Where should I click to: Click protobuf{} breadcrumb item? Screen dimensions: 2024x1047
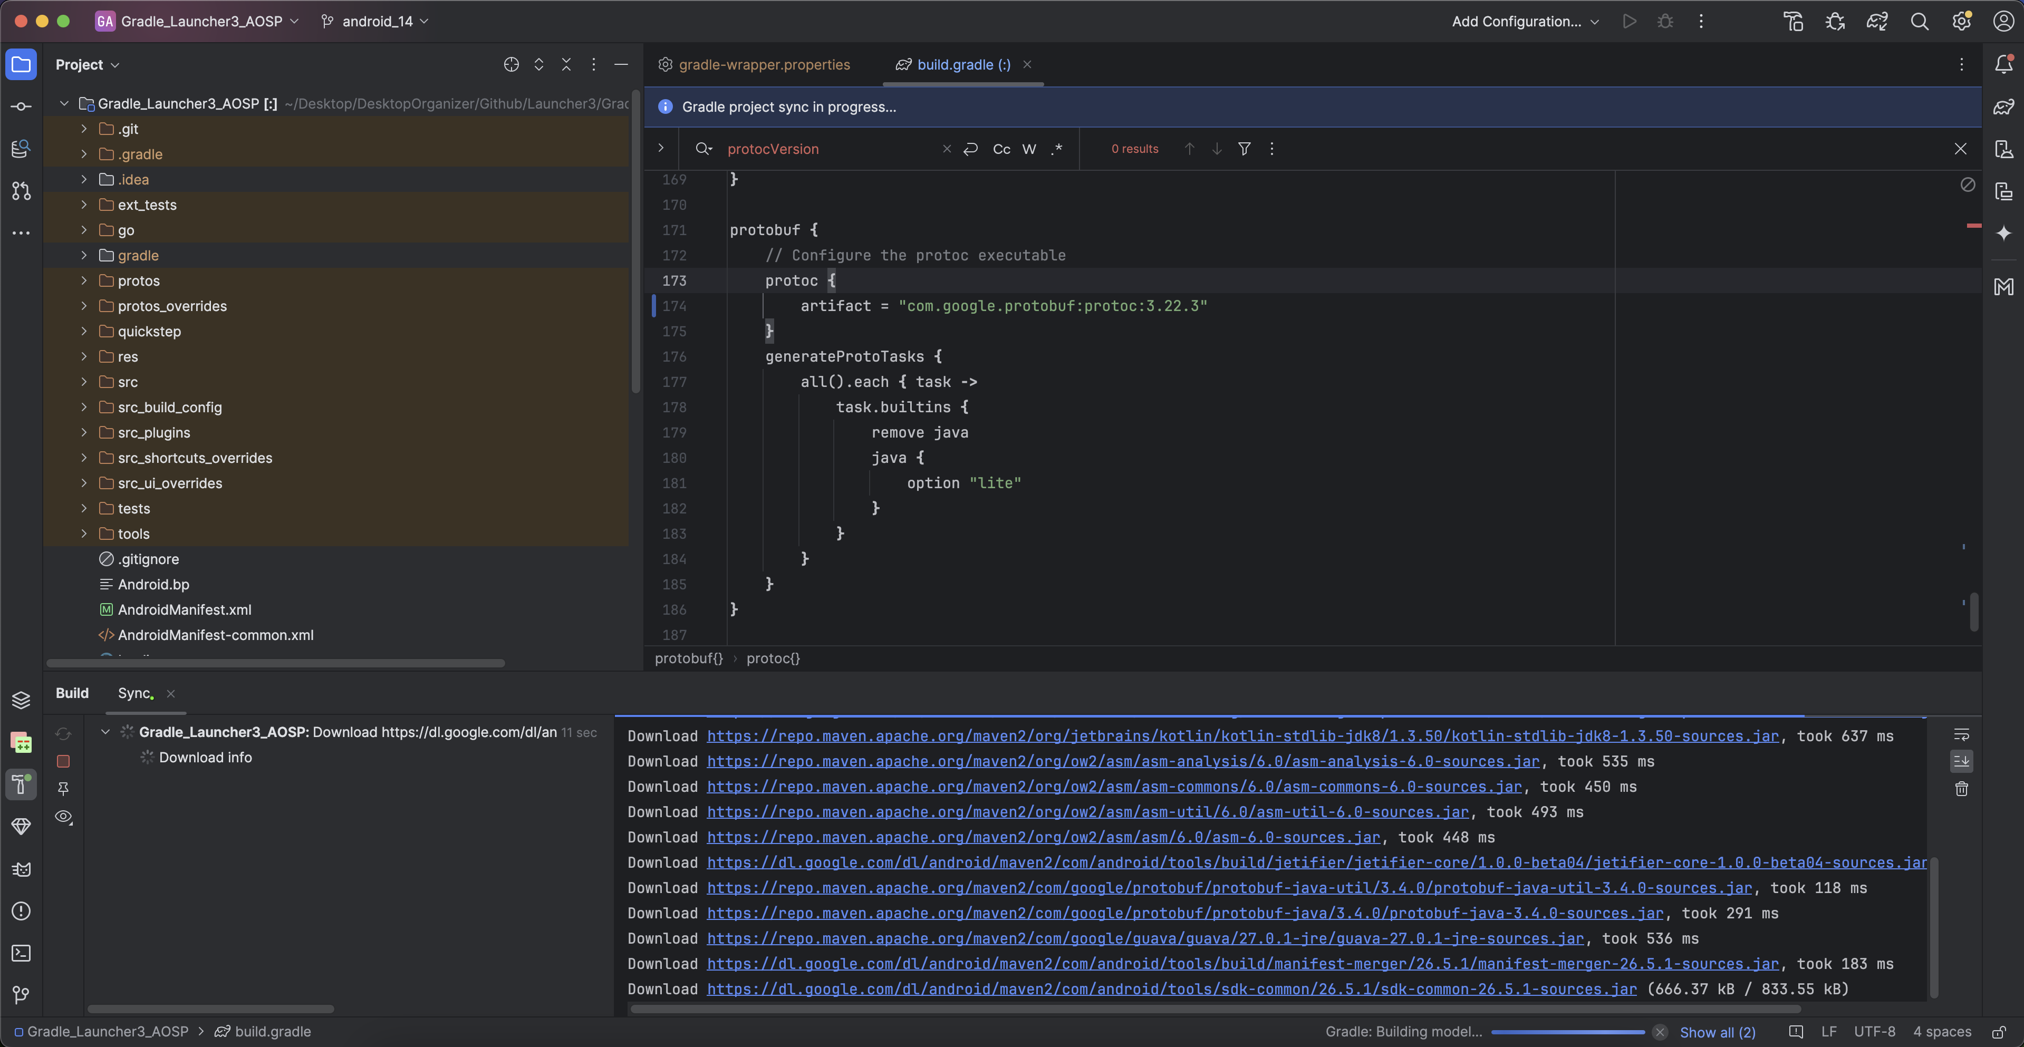(688, 658)
